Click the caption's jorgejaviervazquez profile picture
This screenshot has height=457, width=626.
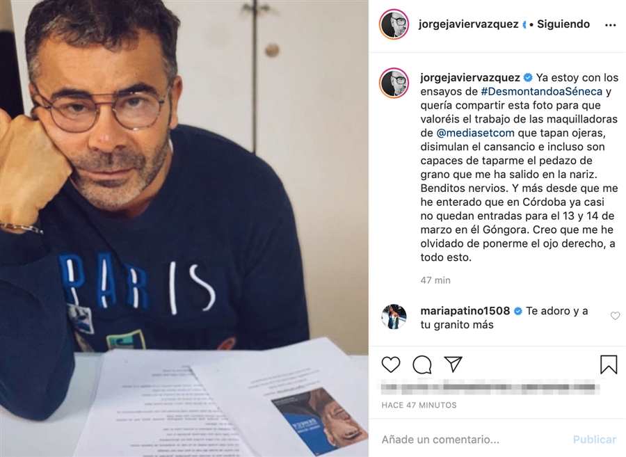tap(394, 83)
